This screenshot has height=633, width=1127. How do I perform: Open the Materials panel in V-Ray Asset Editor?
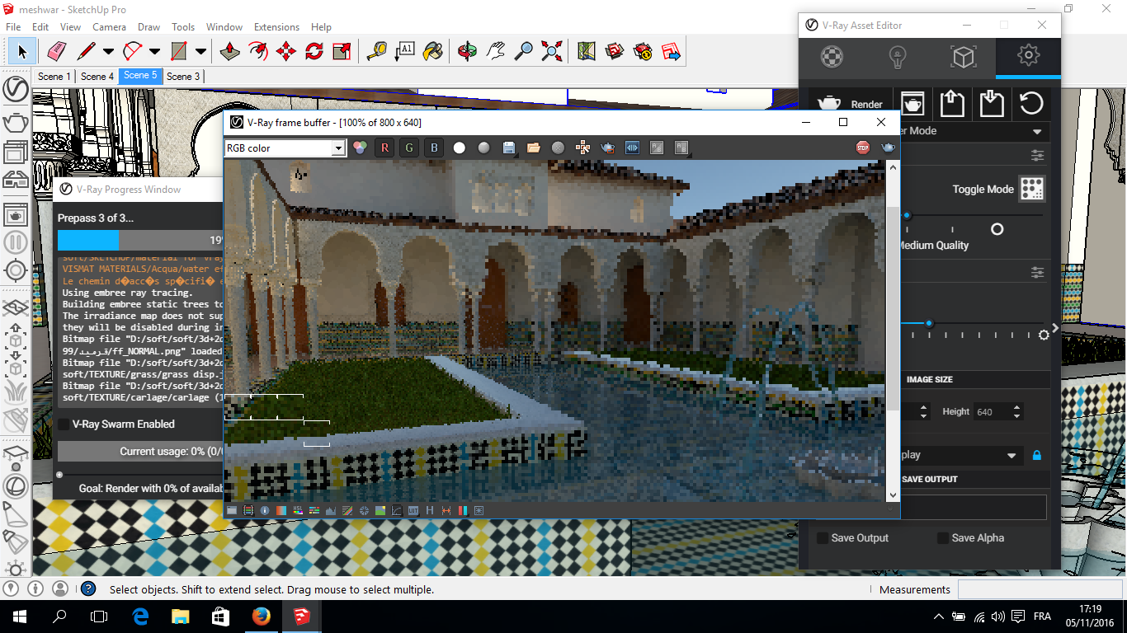(830, 58)
